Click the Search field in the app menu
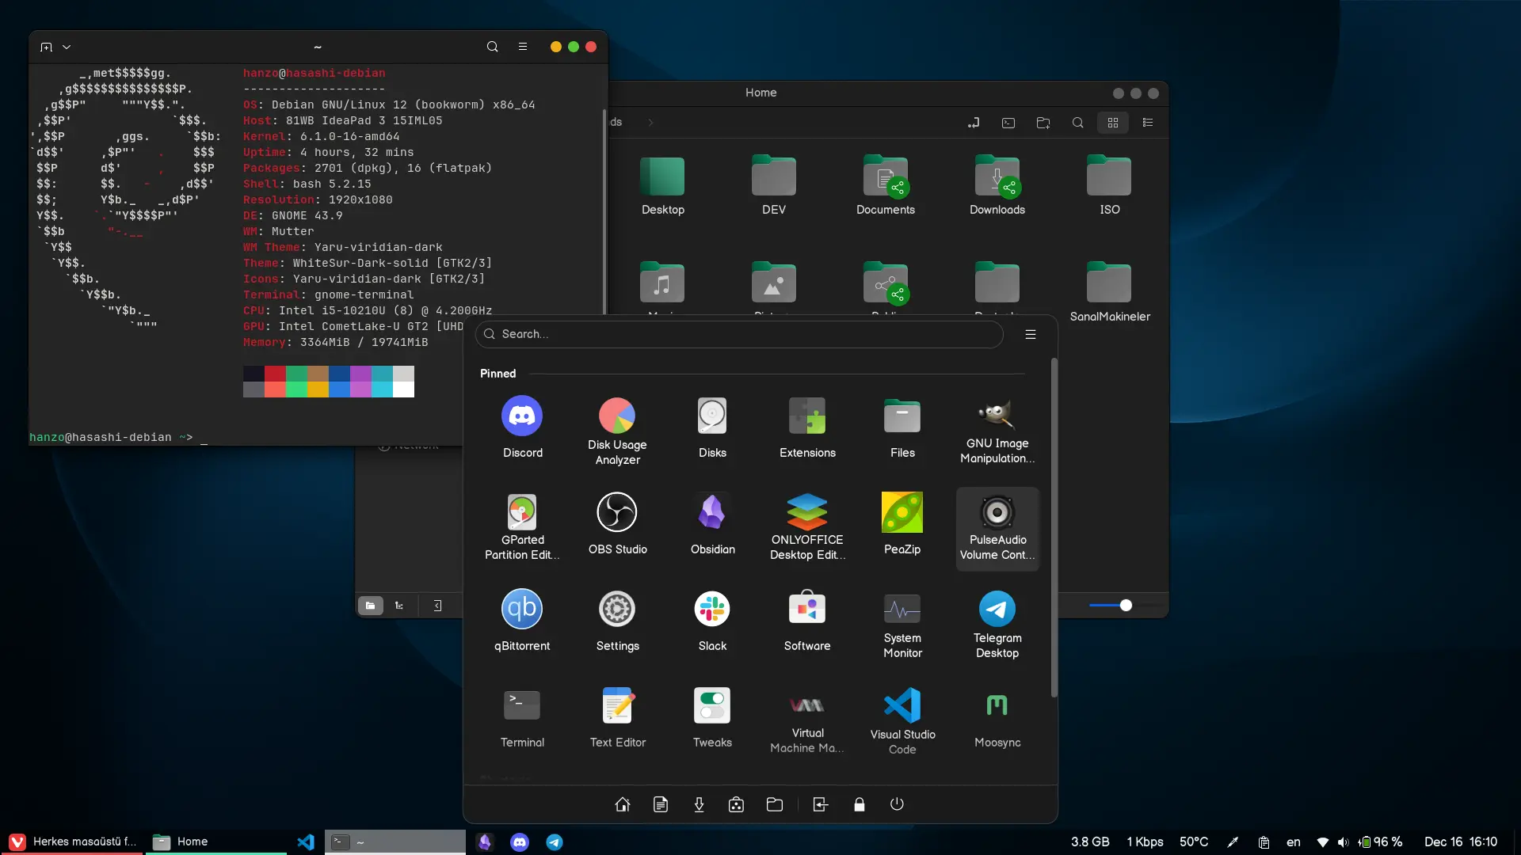 coord(739,334)
